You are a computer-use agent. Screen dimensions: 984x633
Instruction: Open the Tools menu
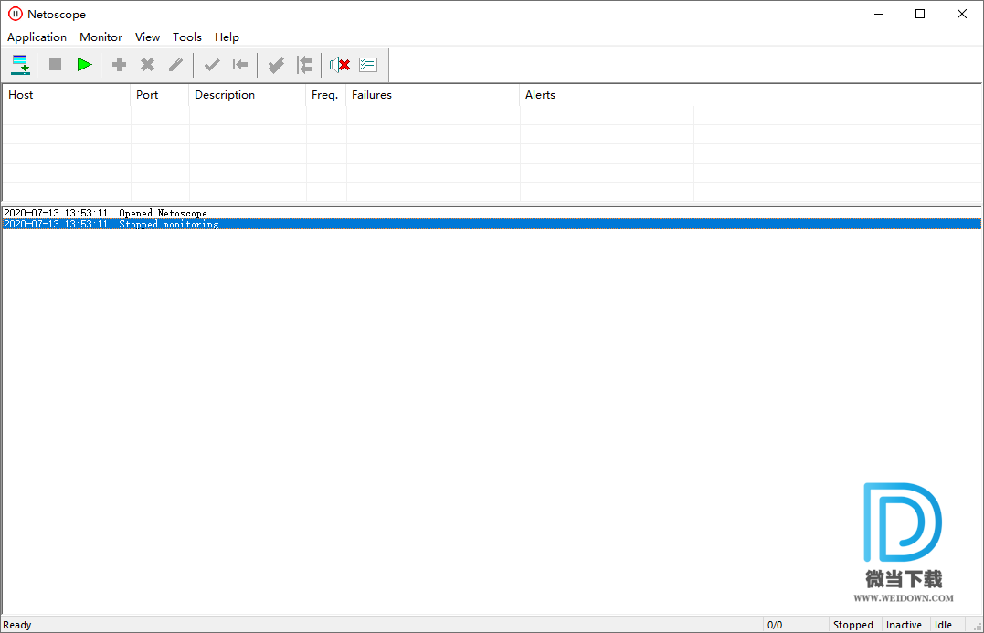[x=187, y=37]
